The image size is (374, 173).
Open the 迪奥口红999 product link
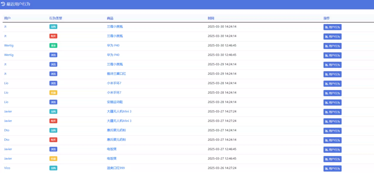(116, 168)
